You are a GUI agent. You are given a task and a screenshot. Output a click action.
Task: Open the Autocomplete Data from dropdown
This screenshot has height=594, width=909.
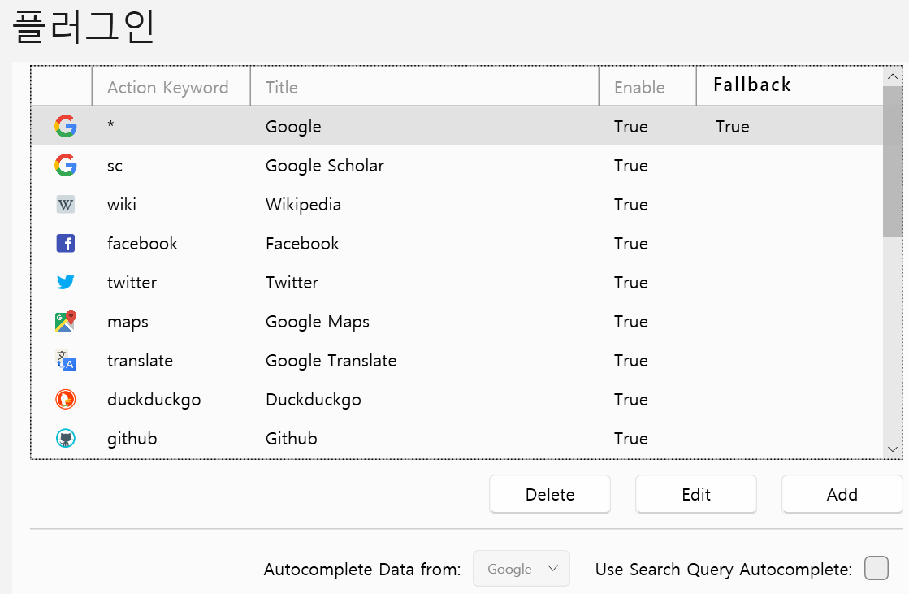click(522, 569)
